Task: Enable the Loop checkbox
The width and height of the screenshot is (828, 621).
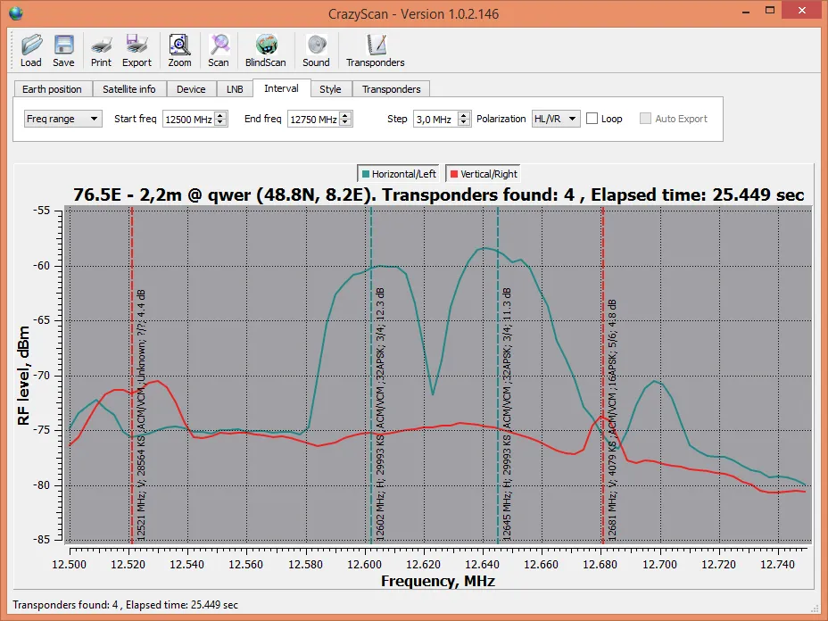Action: pos(592,119)
